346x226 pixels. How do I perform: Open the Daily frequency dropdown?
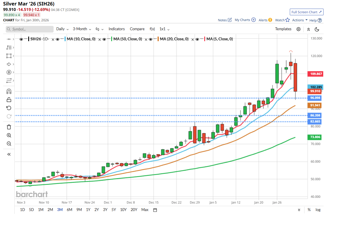63,29
